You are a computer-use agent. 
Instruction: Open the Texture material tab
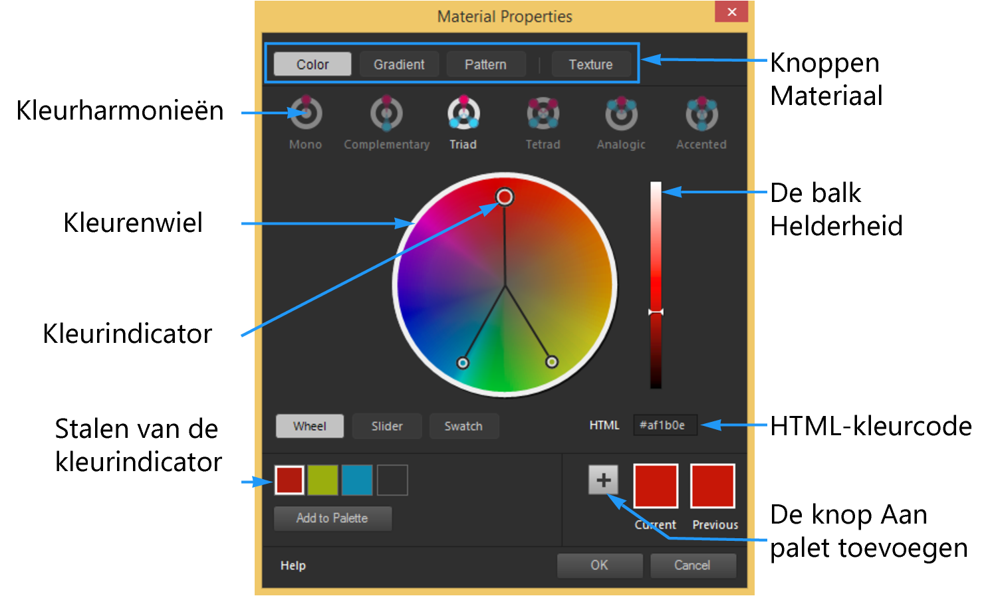point(591,64)
